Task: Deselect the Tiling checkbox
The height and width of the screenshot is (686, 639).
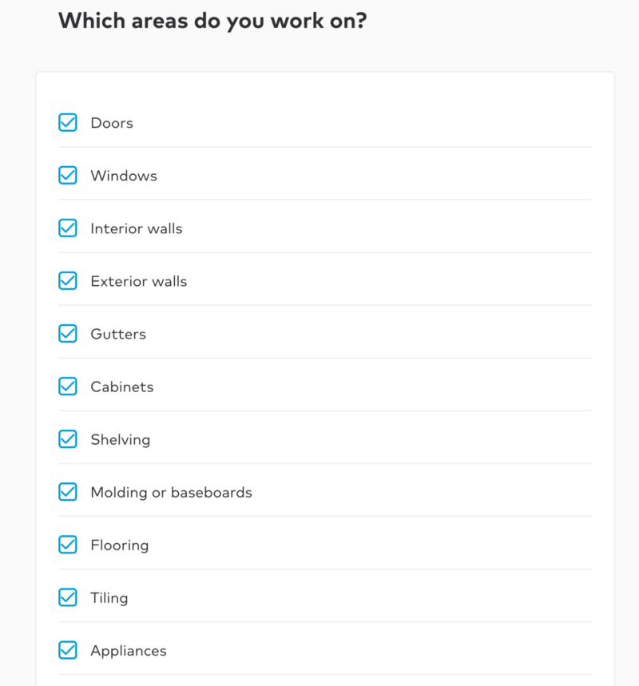Action: 68,597
